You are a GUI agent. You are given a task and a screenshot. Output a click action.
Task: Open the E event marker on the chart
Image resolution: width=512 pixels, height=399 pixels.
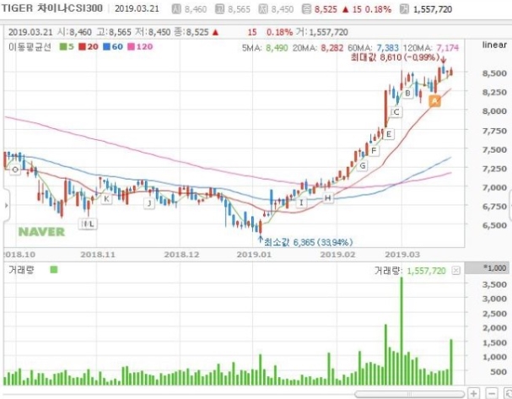[389, 134]
